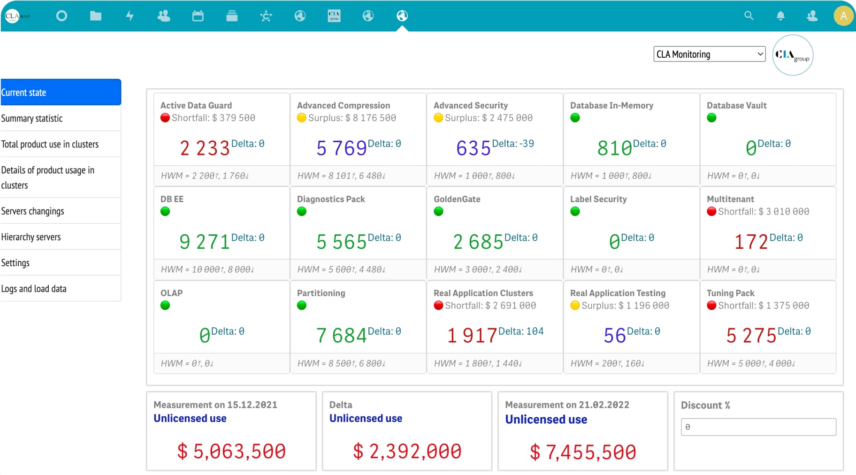Screen dimensions: 856x475
Task: Click the Active Data Guard red status dot
Action: (165, 118)
